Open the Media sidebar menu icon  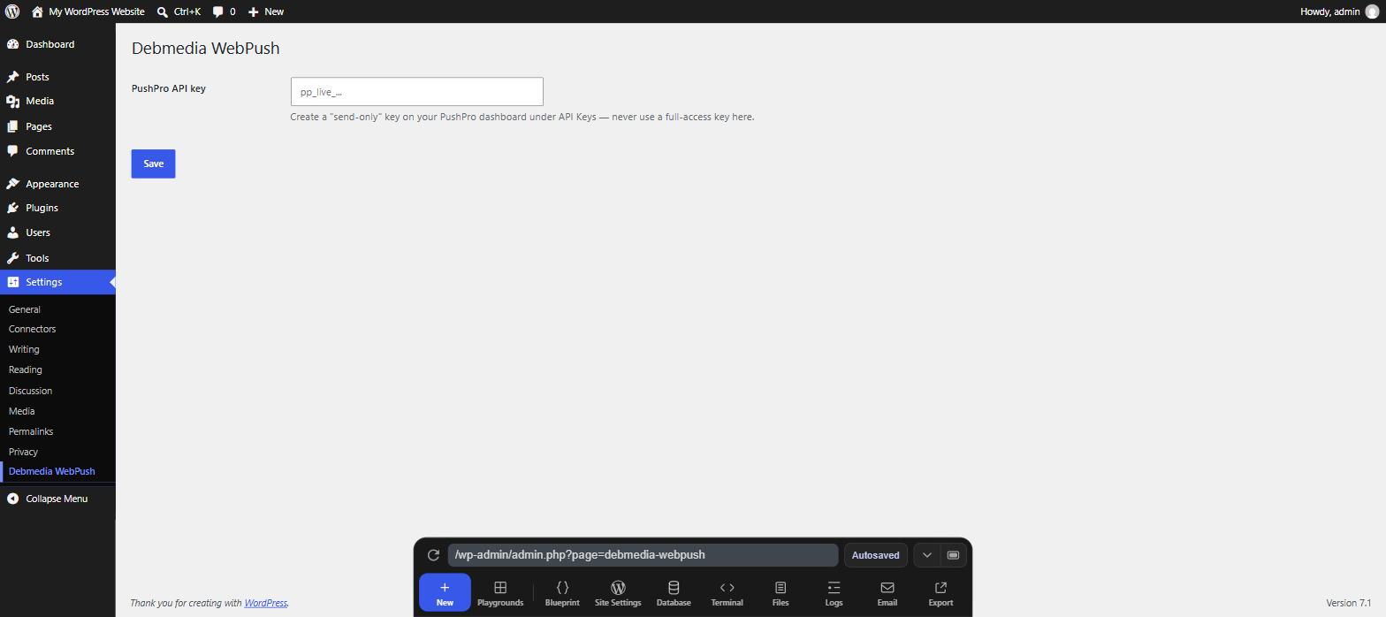pyautogui.click(x=12, y=102)
